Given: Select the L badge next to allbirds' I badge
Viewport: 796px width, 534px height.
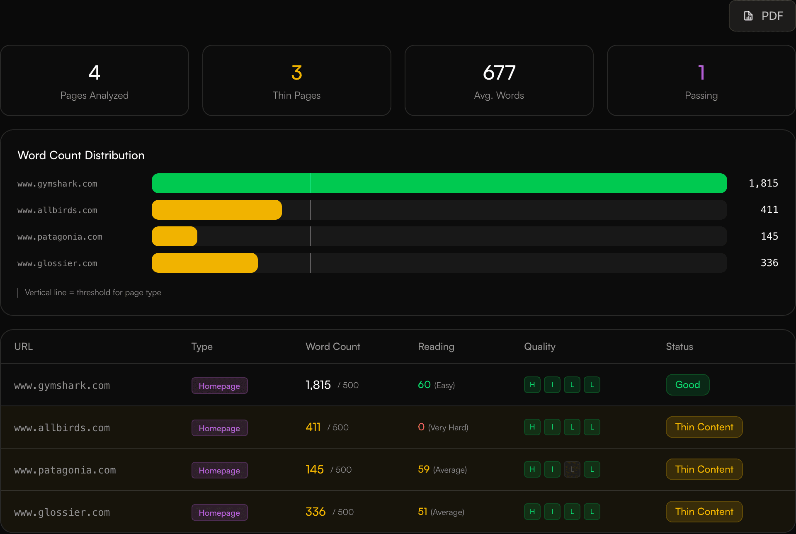Looking at the screenshot, I should (572, 427).
